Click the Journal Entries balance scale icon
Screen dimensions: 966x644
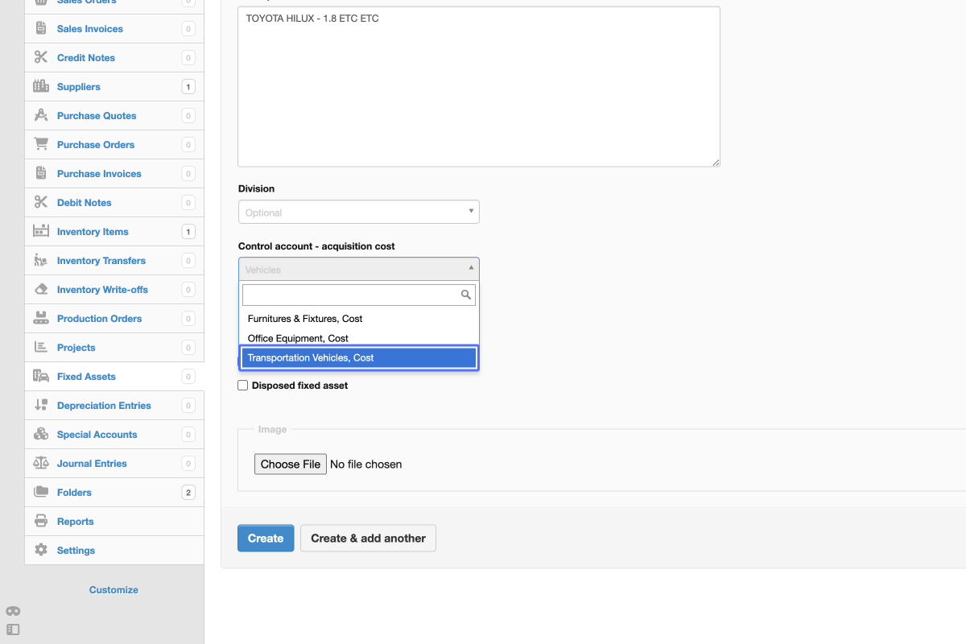point(41,464)
